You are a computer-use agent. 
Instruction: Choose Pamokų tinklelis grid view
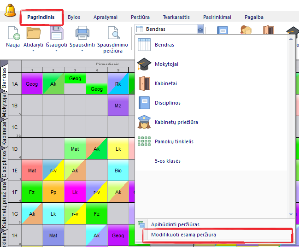pyautogui.click(x=173, y=141)
